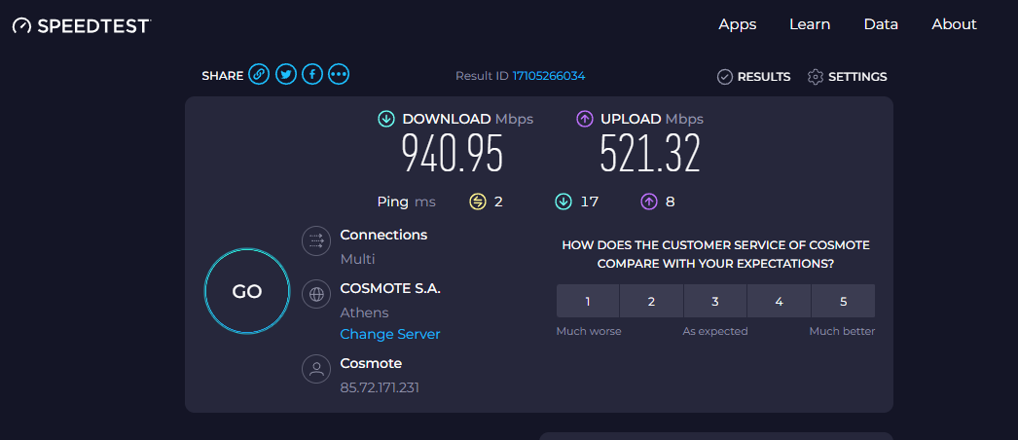The height and width of the screenshot is (440, 1018).
Task: Click Change Server link
Action: pos(390,334)
